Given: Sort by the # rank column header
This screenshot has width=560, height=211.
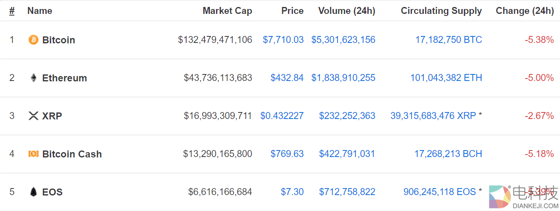Looking at the screenshot, I should pyautogui.click(x=12, y=11).
